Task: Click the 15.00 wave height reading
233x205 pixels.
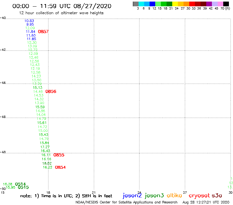Action: click(x=43, y=131)
